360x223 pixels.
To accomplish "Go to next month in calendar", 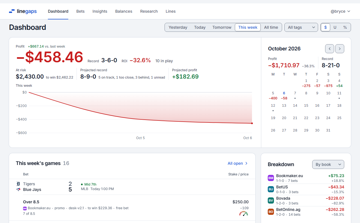I will (x=340, y=49).
